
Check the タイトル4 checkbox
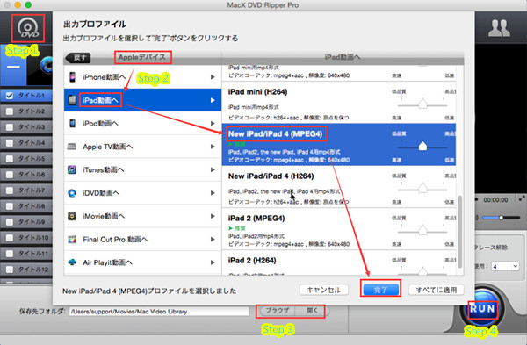(10, 143)
